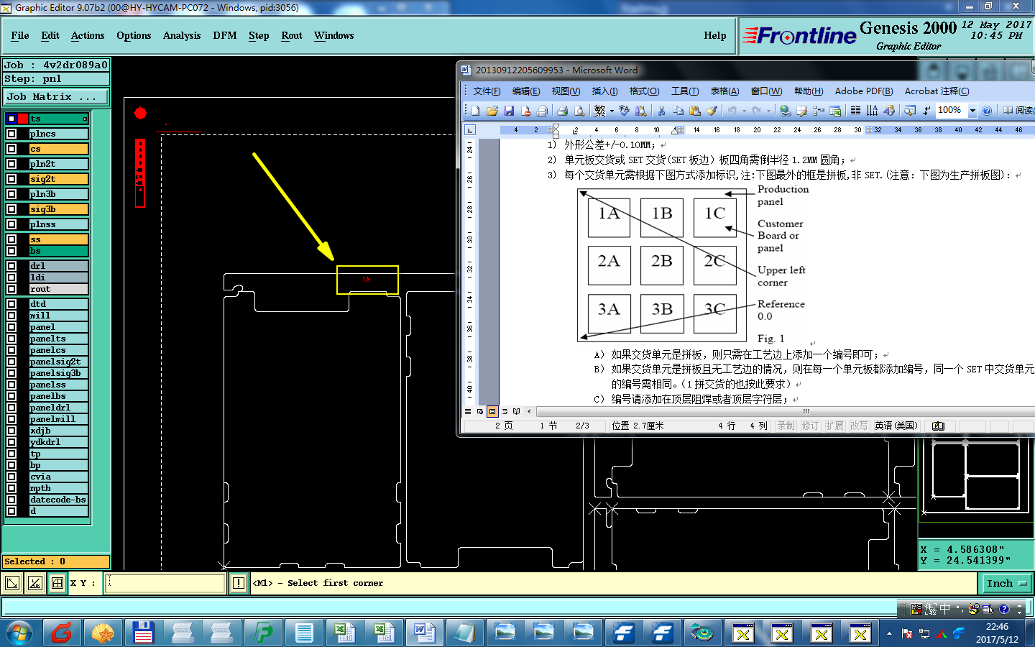Click the Print icon in Word toolbar
Viewport: 1035px width, 647px height.
click(562, 111)
